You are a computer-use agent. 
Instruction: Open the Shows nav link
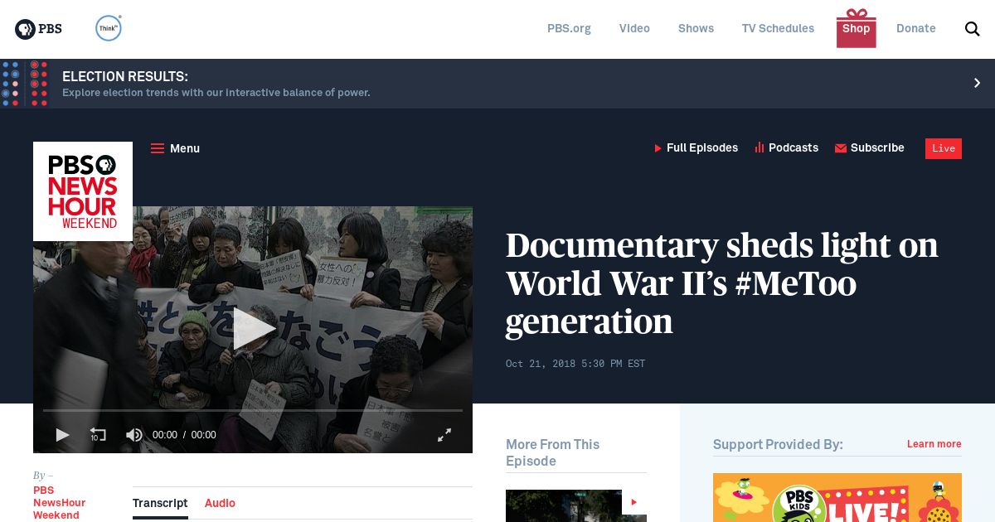pyautogui.click(x=696, y=28)
